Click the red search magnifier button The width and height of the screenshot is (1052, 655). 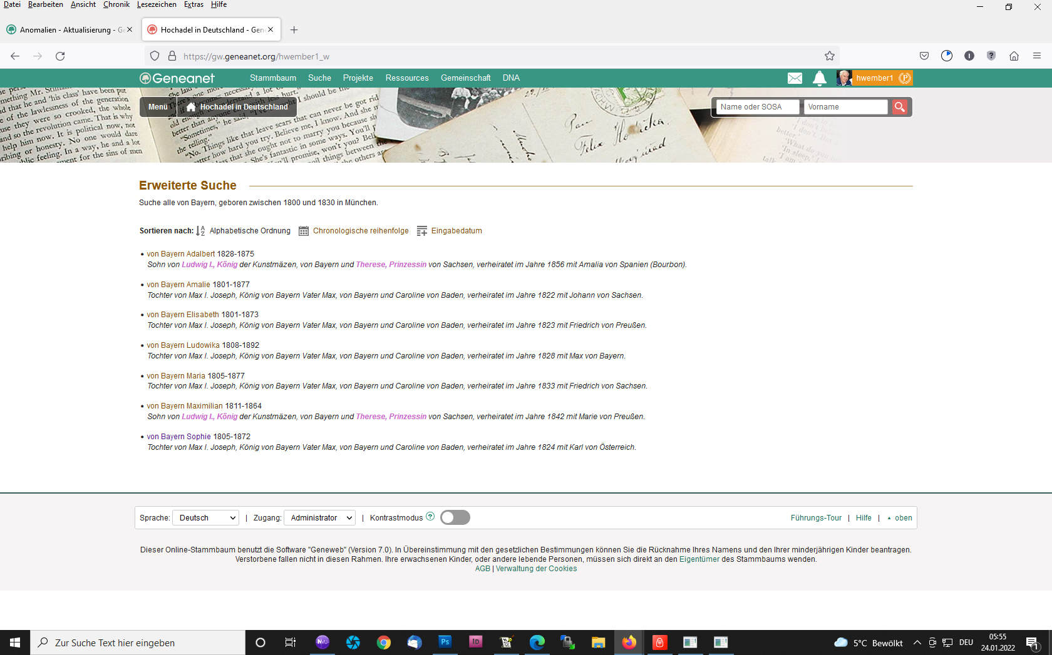coord(900,107)
